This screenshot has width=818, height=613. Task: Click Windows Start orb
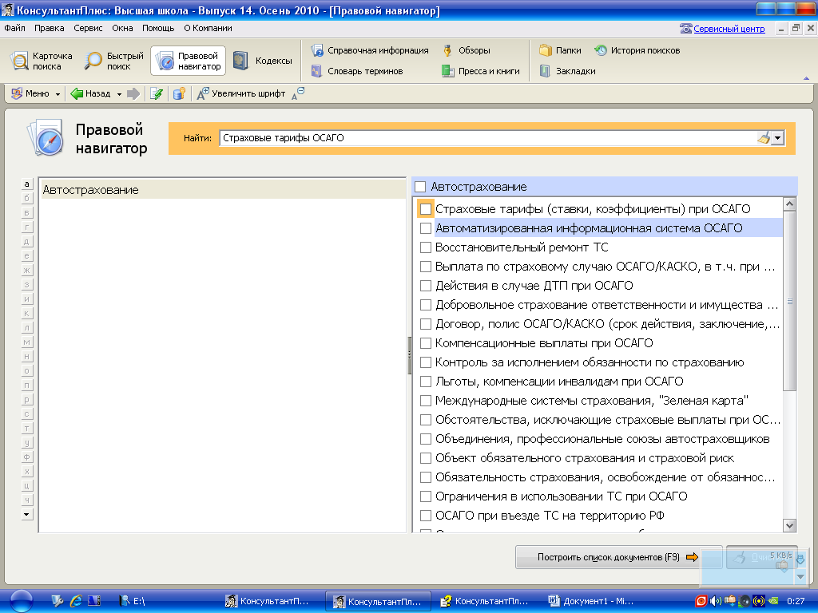click(22, 601)
